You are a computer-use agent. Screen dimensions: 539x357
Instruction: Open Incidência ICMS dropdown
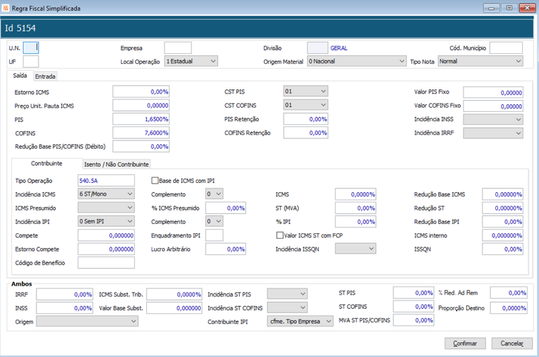(x=106, y=194)
